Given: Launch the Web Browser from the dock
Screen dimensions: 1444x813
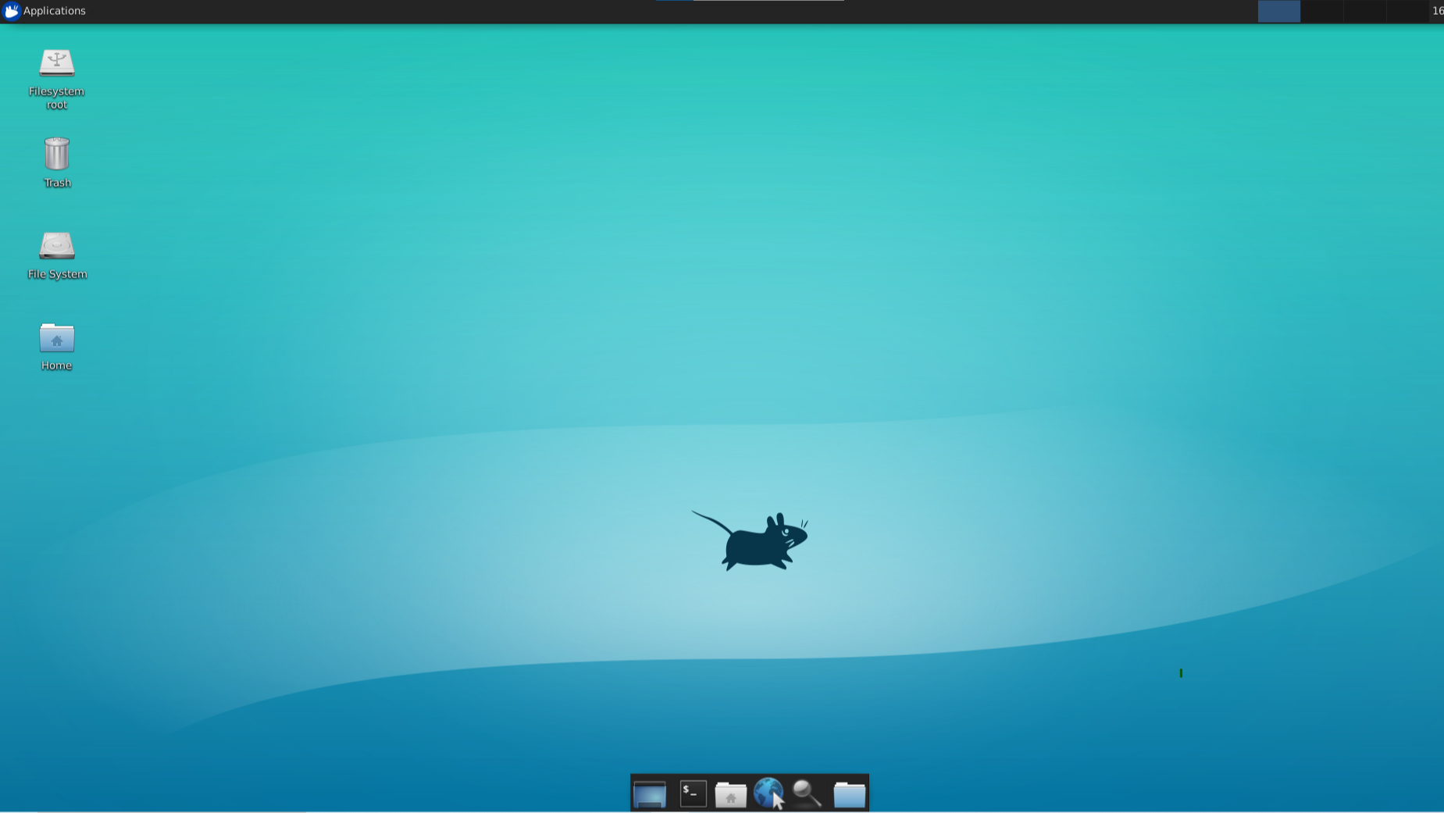Looking at the screenshot, I should click(770, 793).
